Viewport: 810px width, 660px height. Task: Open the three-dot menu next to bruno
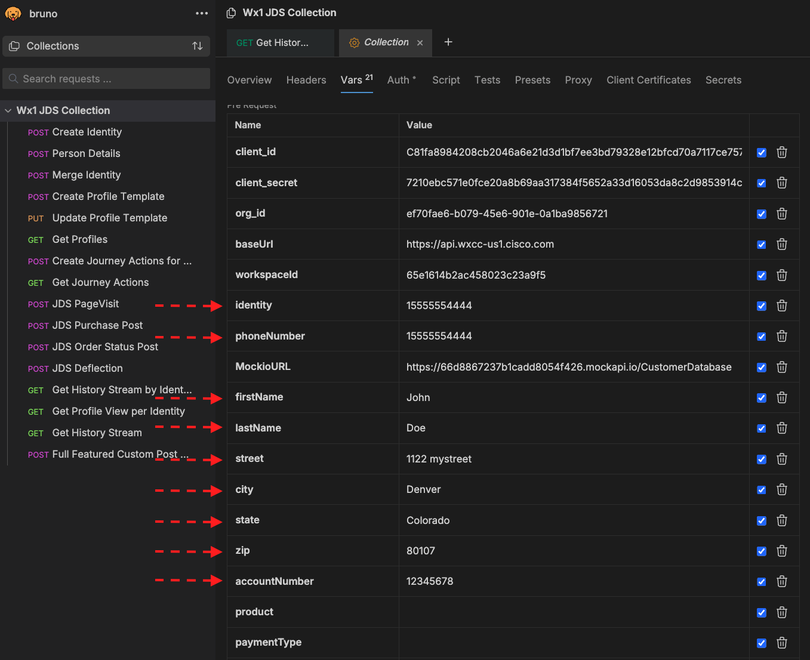click(x=202, y=13)
